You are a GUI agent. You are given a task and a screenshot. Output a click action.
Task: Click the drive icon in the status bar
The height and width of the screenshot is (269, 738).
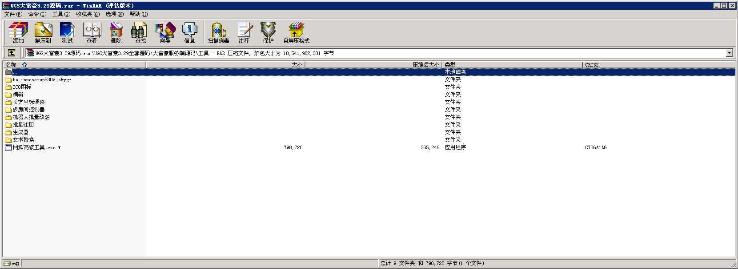pos(7,263)
